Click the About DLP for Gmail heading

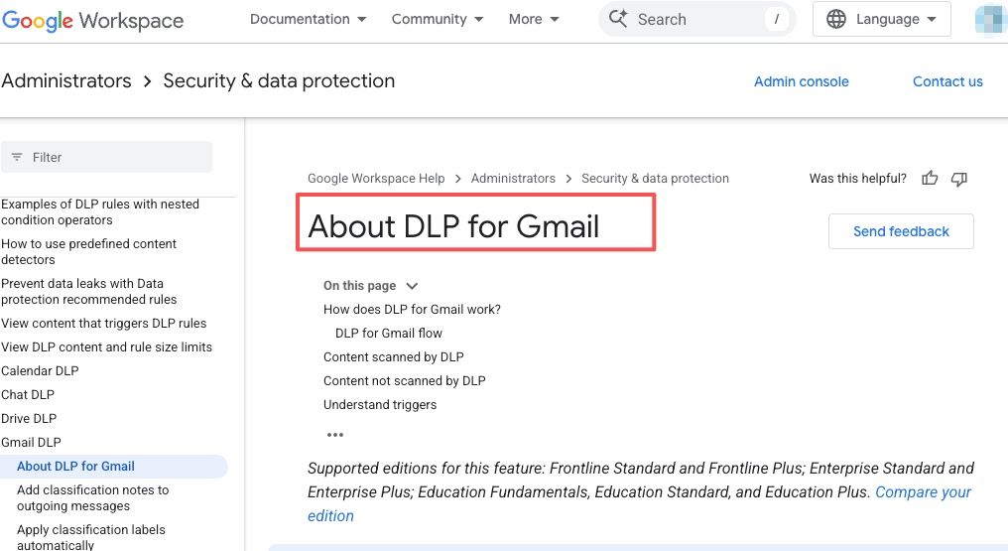453,226
